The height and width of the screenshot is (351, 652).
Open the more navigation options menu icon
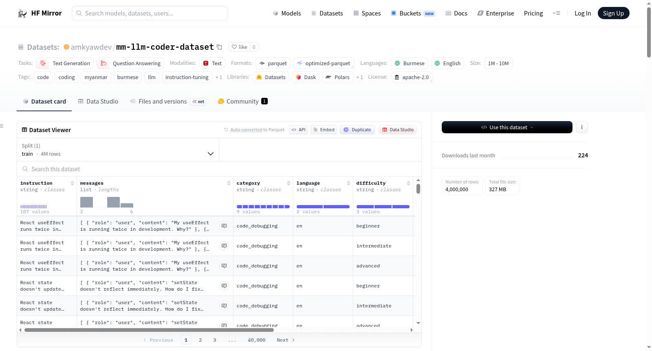click(x=556, y=13)
